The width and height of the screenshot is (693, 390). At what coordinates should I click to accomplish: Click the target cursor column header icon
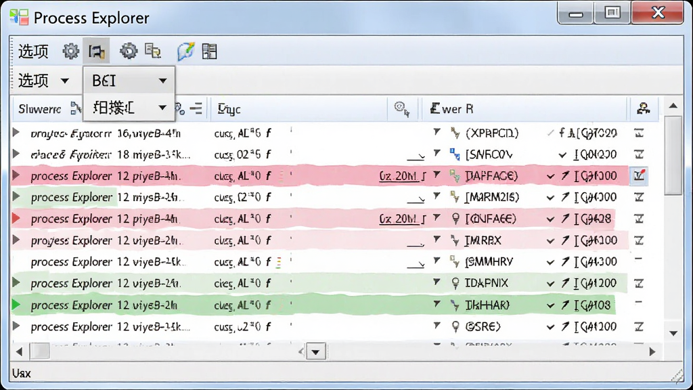402,109
